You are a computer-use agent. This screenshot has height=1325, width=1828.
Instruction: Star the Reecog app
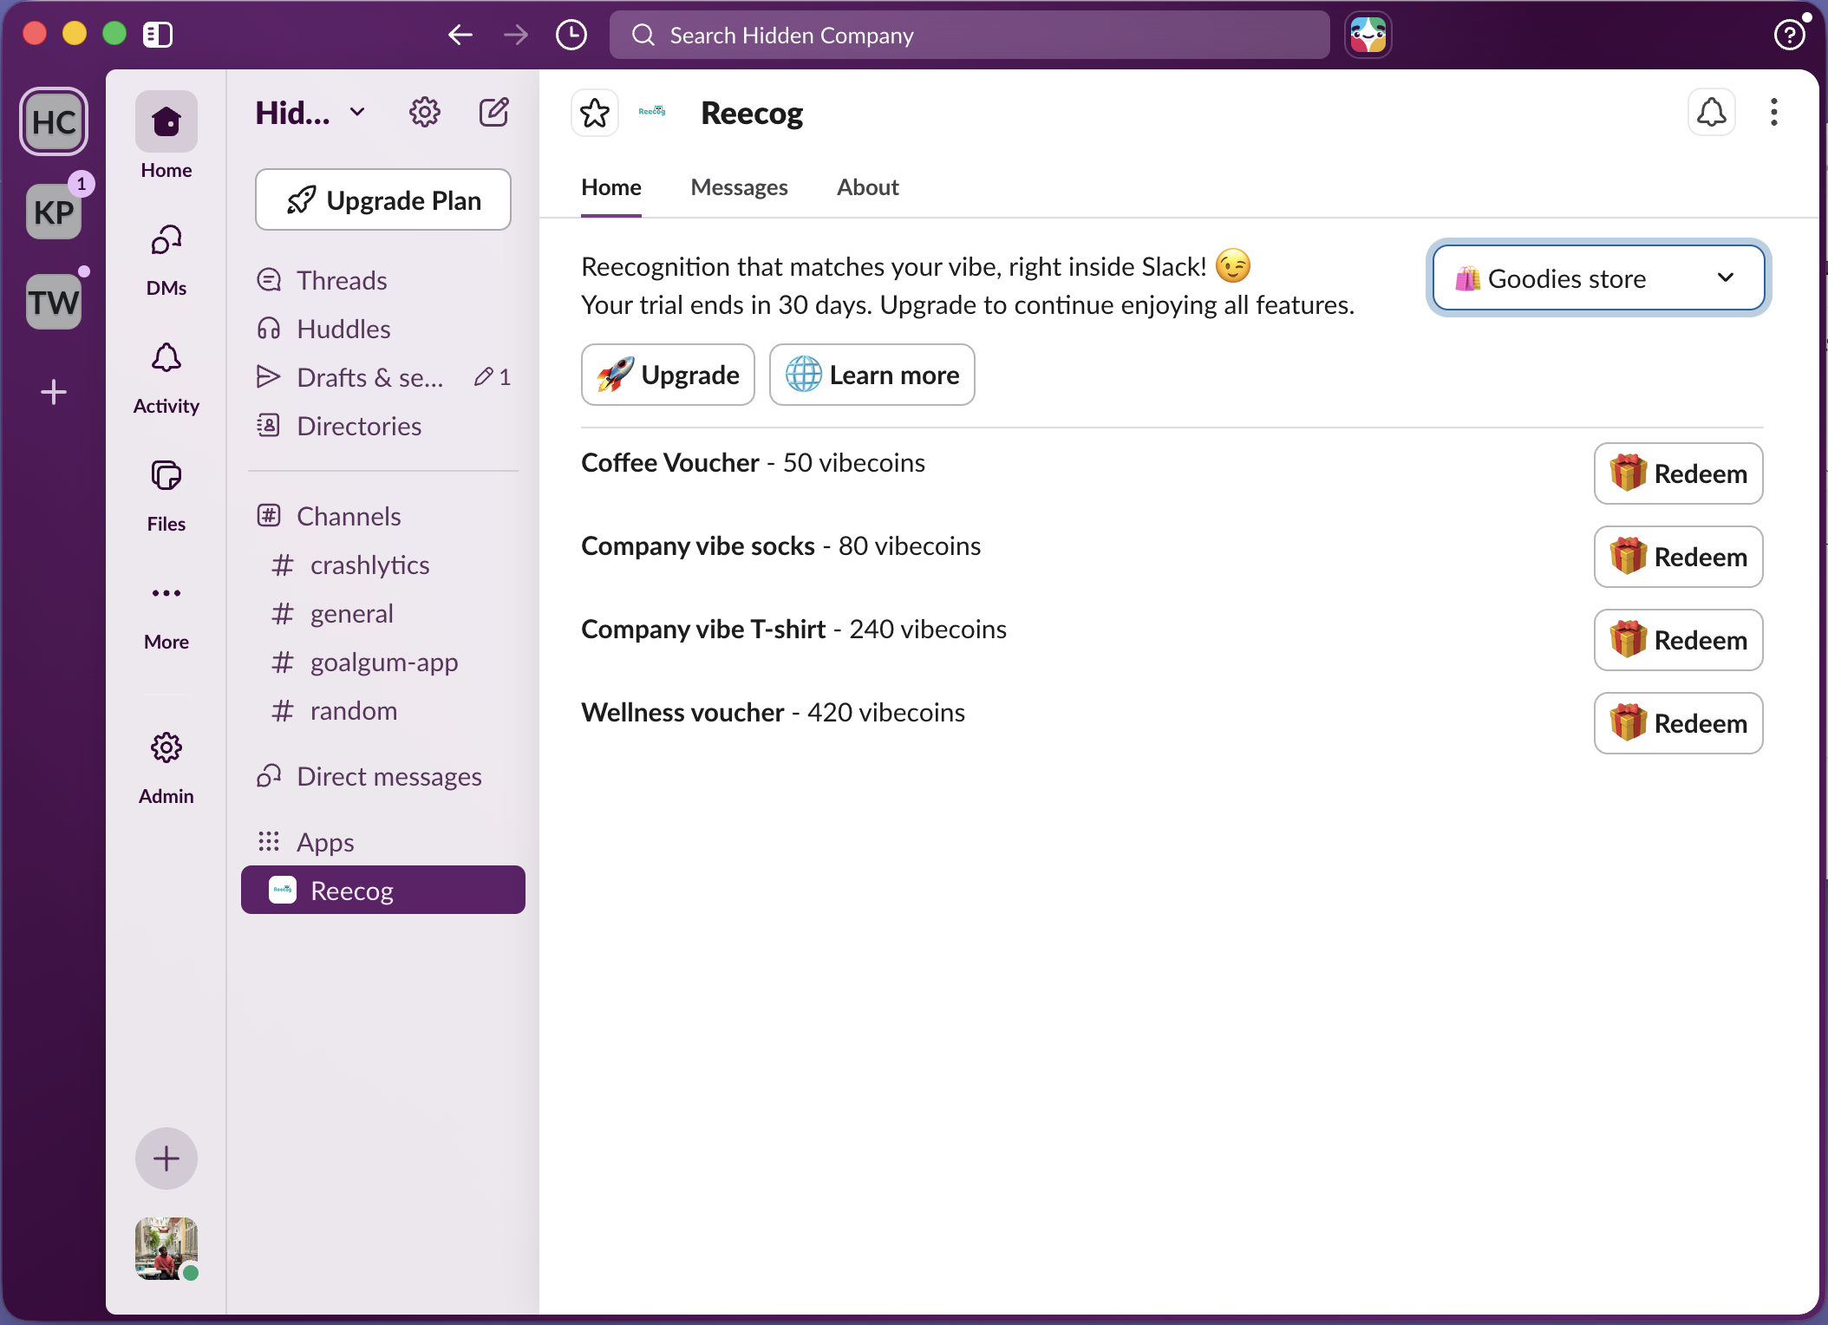[595, 113]
